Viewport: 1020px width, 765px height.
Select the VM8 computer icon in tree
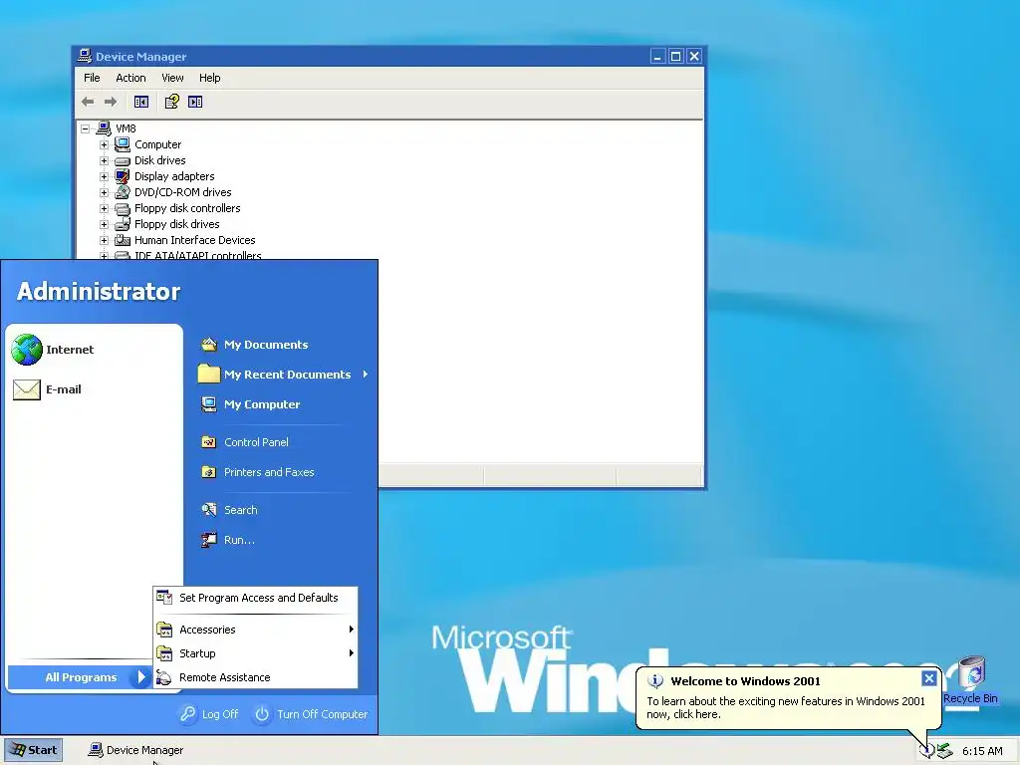coord(104,128)
